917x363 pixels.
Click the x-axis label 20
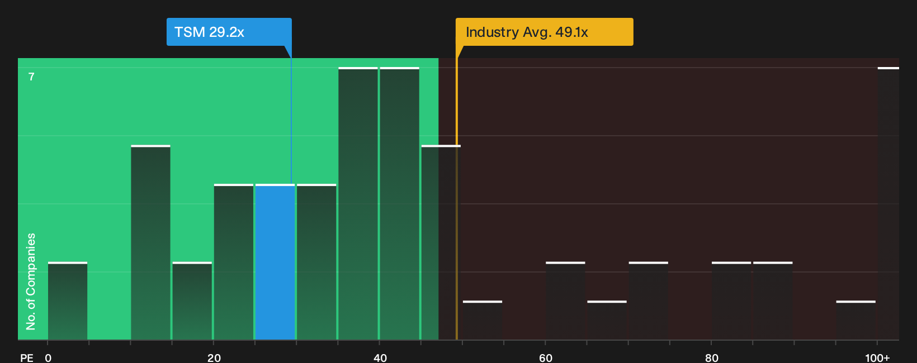[214, 357]
